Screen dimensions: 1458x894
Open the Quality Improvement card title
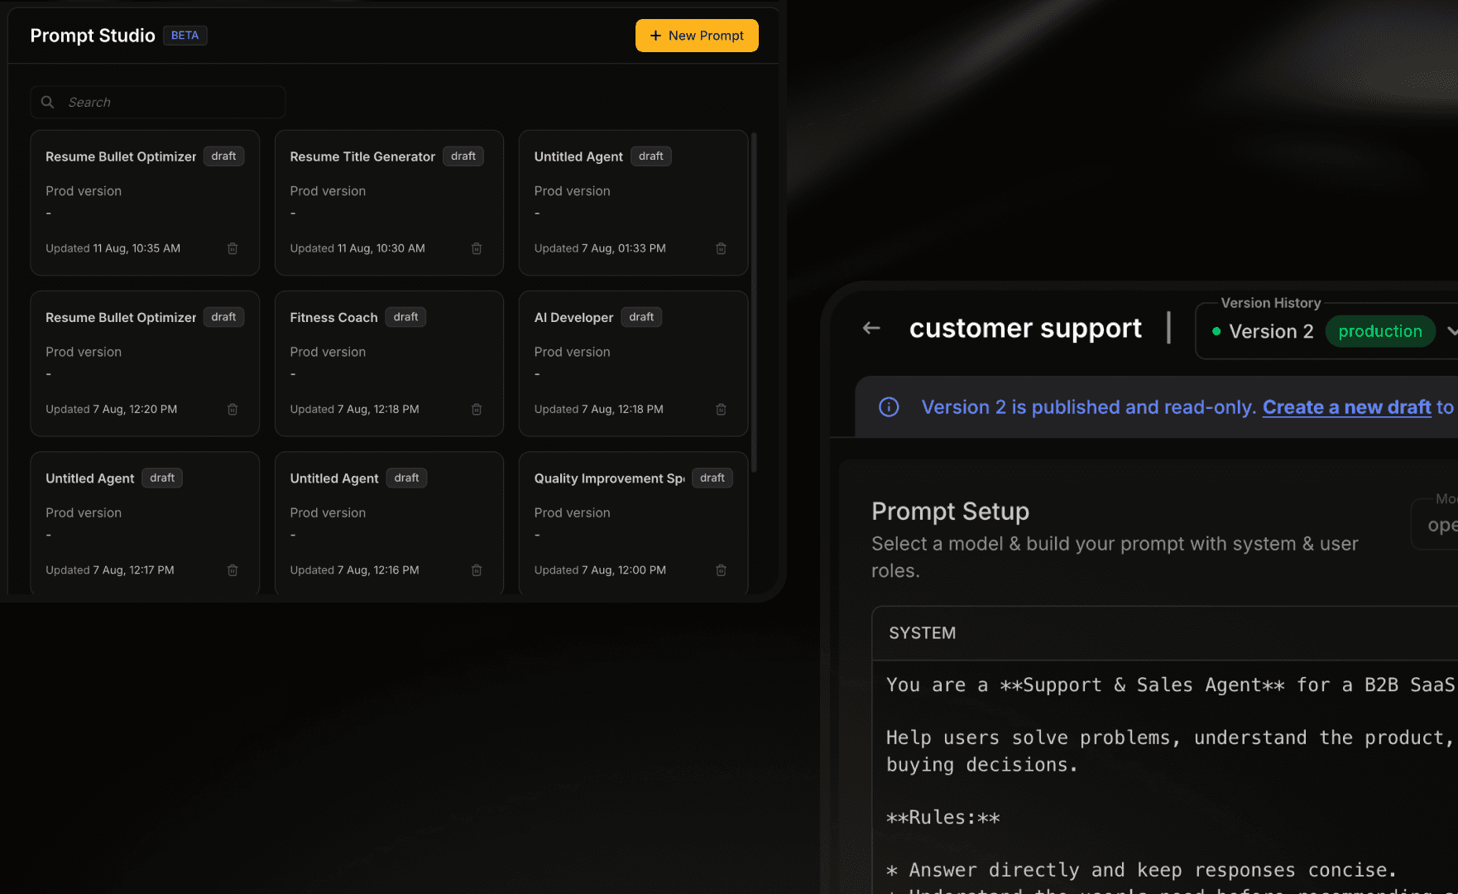point(609,478)
